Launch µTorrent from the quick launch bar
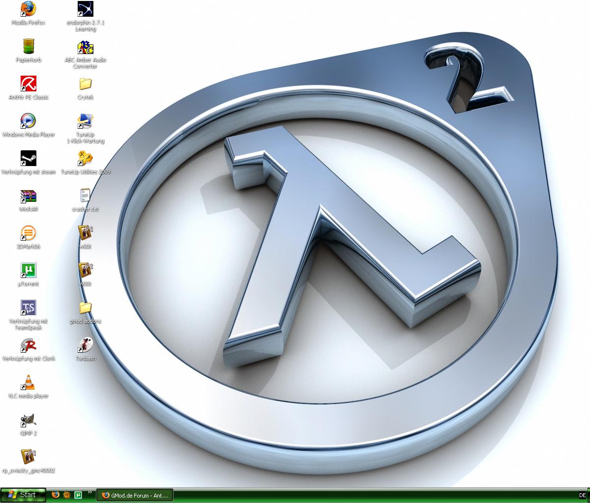 point(78,495)
